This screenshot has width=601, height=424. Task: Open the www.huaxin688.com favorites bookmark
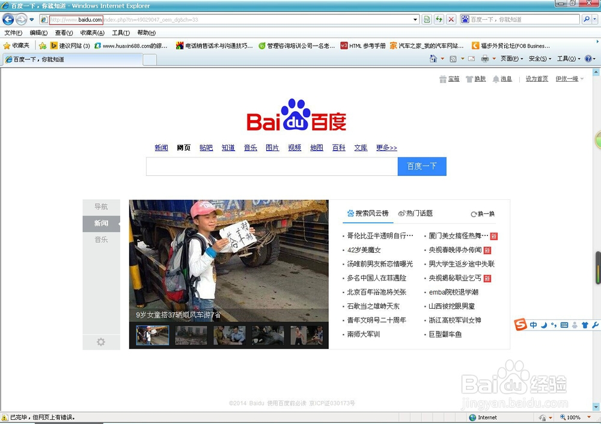click(x=130, y=46)
